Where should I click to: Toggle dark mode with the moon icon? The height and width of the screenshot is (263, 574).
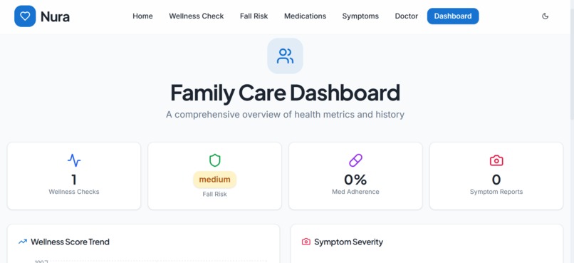click(x=545, y=16)
